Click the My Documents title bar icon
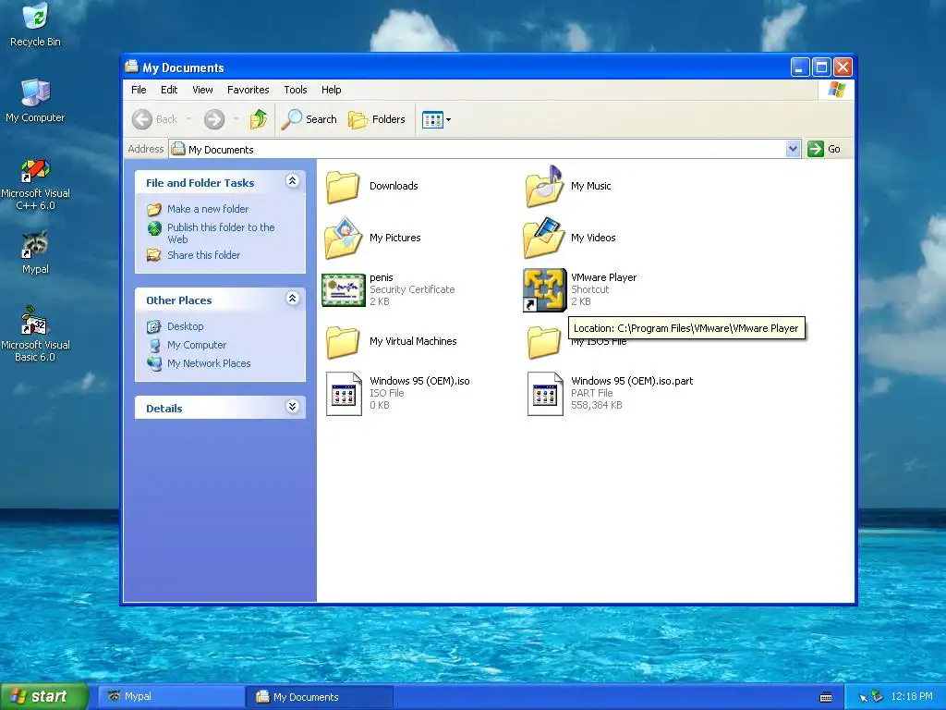The width and height of the screenshot is (946, 710). [x=131, y=67]
